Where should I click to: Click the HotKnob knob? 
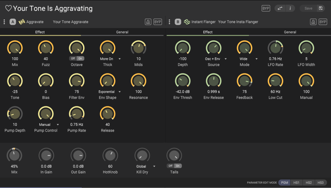[x=110, y=155]
